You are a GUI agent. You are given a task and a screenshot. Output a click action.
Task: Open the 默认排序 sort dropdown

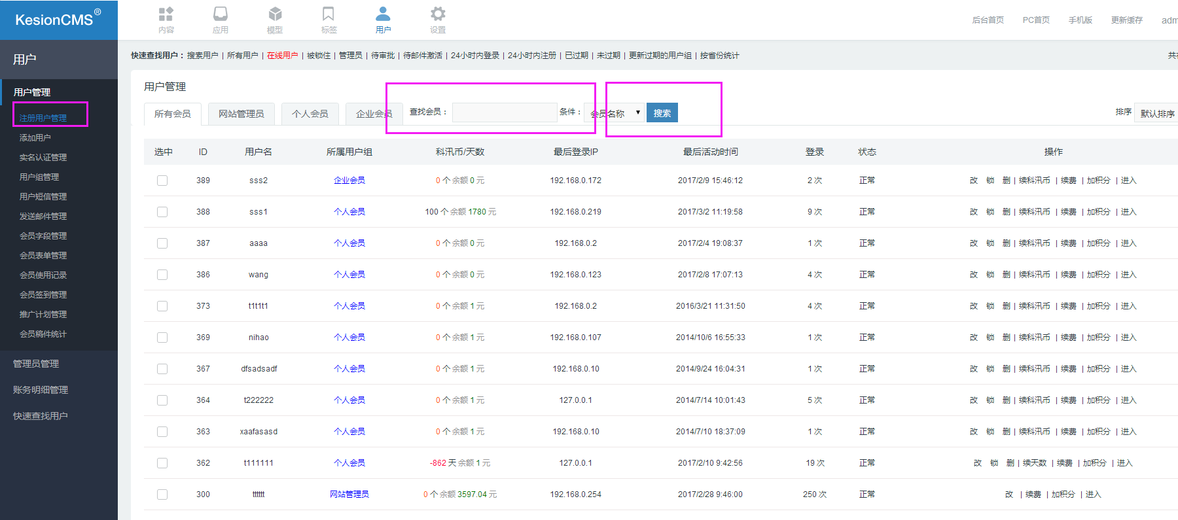coord(1156,113)
